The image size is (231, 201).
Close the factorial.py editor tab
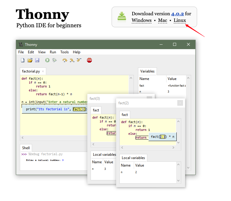click(43, 71)
